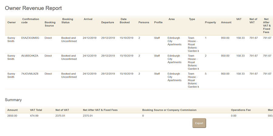This screenshot has width=273, height=136.
Task: Click the Booking Source column header
Action: coord(50,24)
